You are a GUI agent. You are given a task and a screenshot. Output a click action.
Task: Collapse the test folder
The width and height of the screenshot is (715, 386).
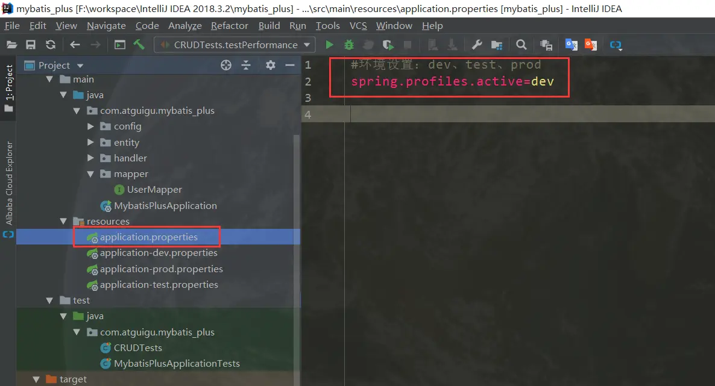[x=49, y=300]
